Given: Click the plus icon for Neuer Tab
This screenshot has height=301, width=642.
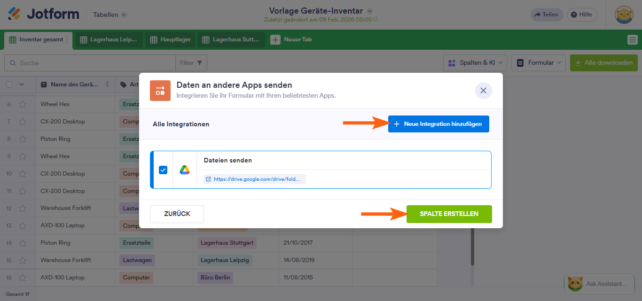Looking at the screenshot, I should (275, 40).
